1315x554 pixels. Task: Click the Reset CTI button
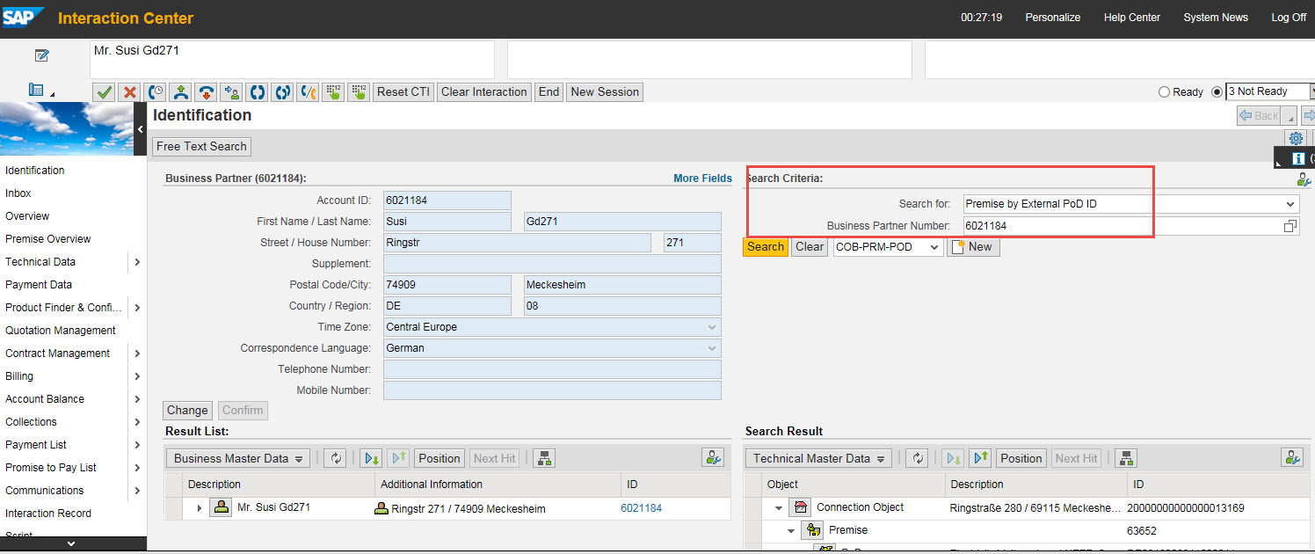[x=403, y=91]
